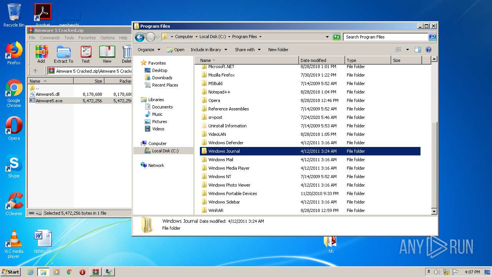Click Explorer vertical scrollbar up arrow
492x277 pixels.
(x=434, y=59)
